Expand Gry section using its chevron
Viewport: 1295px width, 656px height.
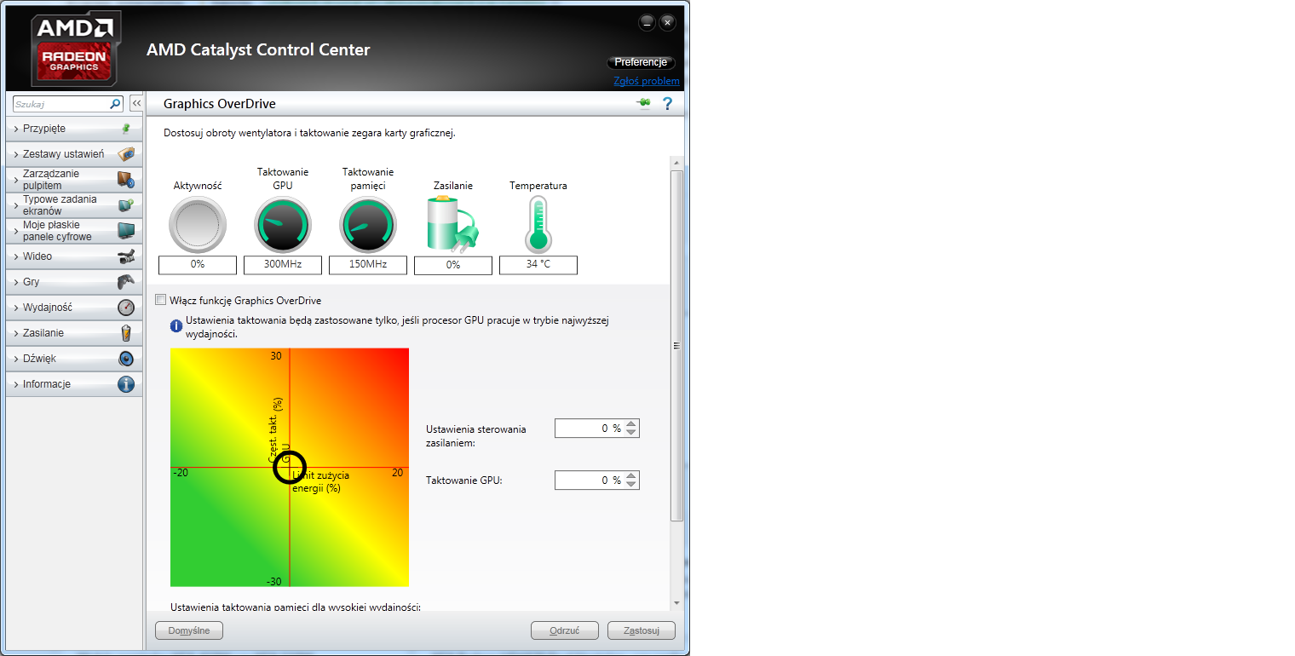click(16, 282)
